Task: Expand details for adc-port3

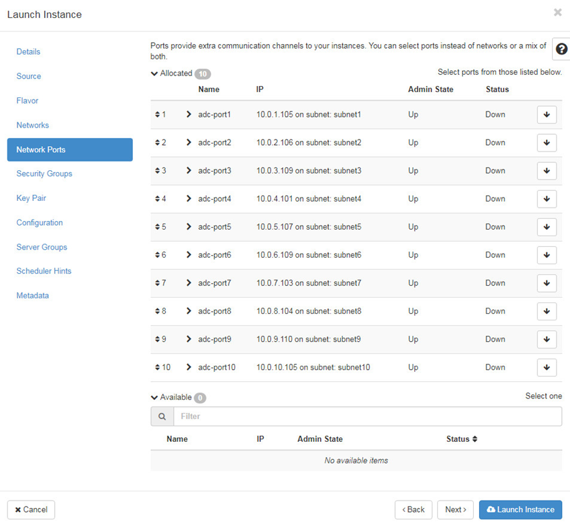Action: [189, 171]
